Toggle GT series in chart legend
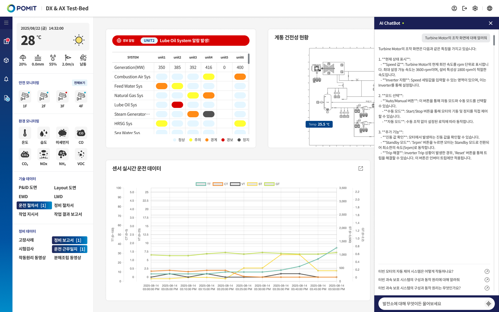Image resolution: width=499 pixels, height=312 pixels. coord(269,184)
